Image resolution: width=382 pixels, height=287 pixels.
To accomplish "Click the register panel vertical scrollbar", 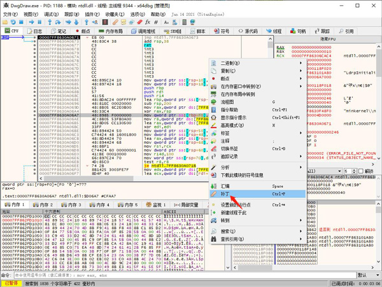I will (x=379, y=102).
